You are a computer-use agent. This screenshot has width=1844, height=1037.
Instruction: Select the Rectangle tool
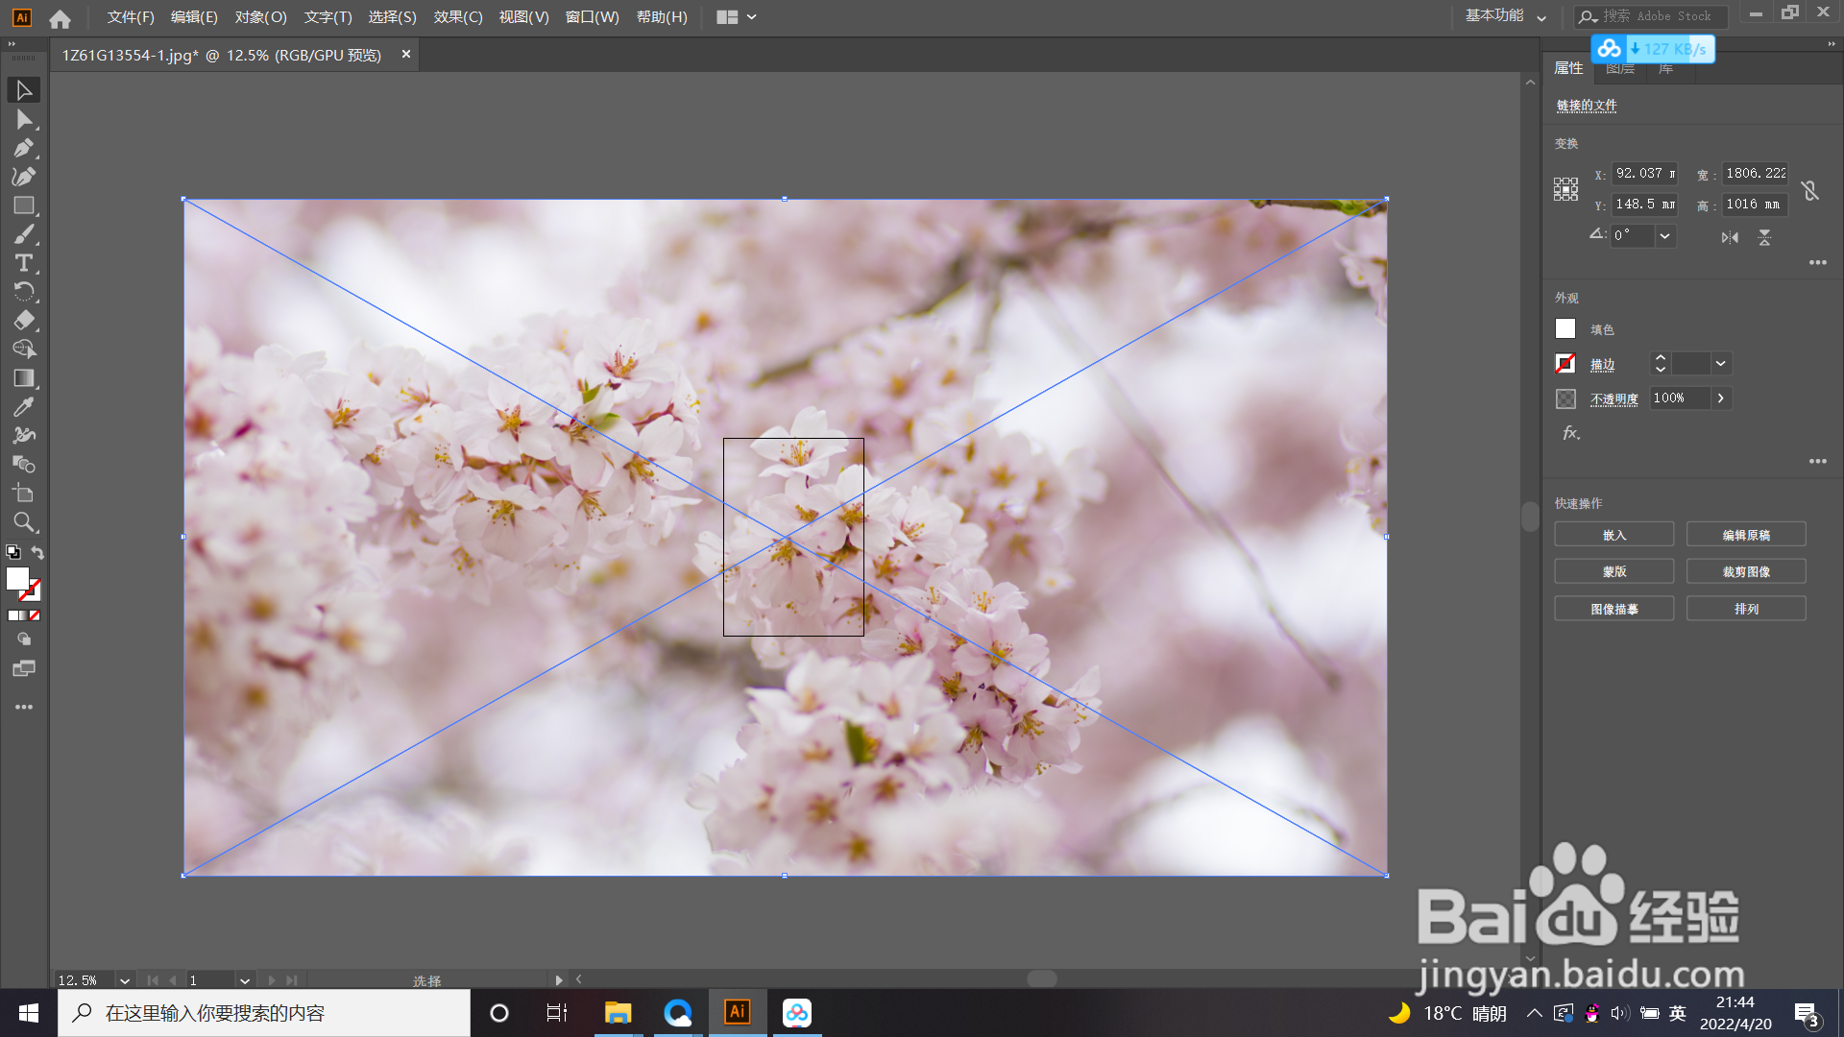coord(24,205)
